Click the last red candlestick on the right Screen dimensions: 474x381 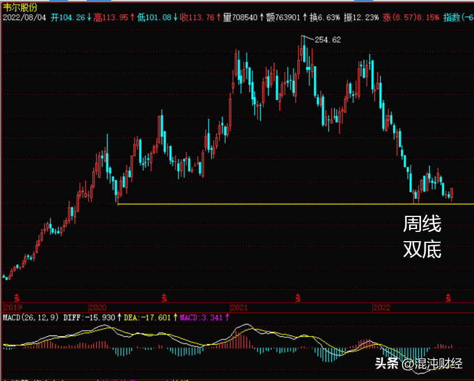tap(452, 194)
